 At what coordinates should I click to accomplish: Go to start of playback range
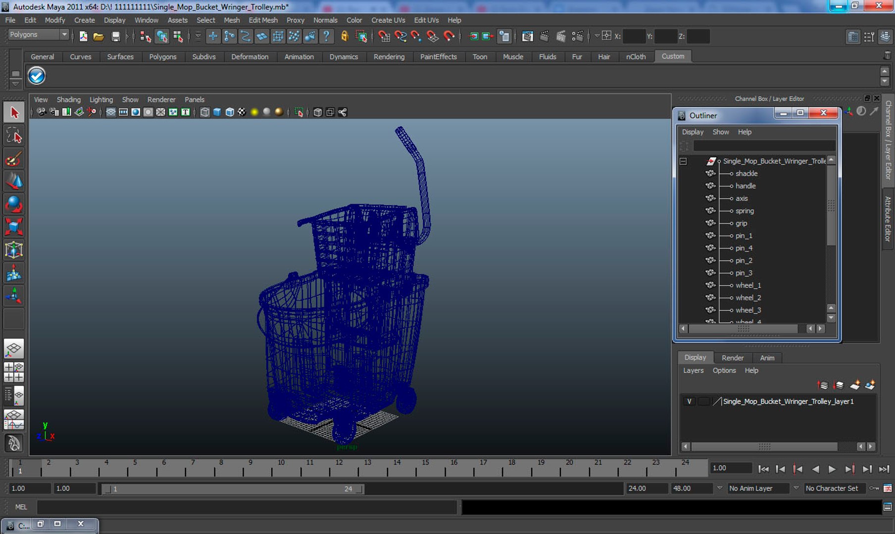point(763,469)
